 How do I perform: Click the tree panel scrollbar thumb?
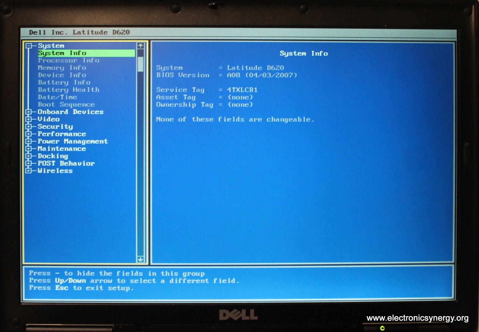140,64
